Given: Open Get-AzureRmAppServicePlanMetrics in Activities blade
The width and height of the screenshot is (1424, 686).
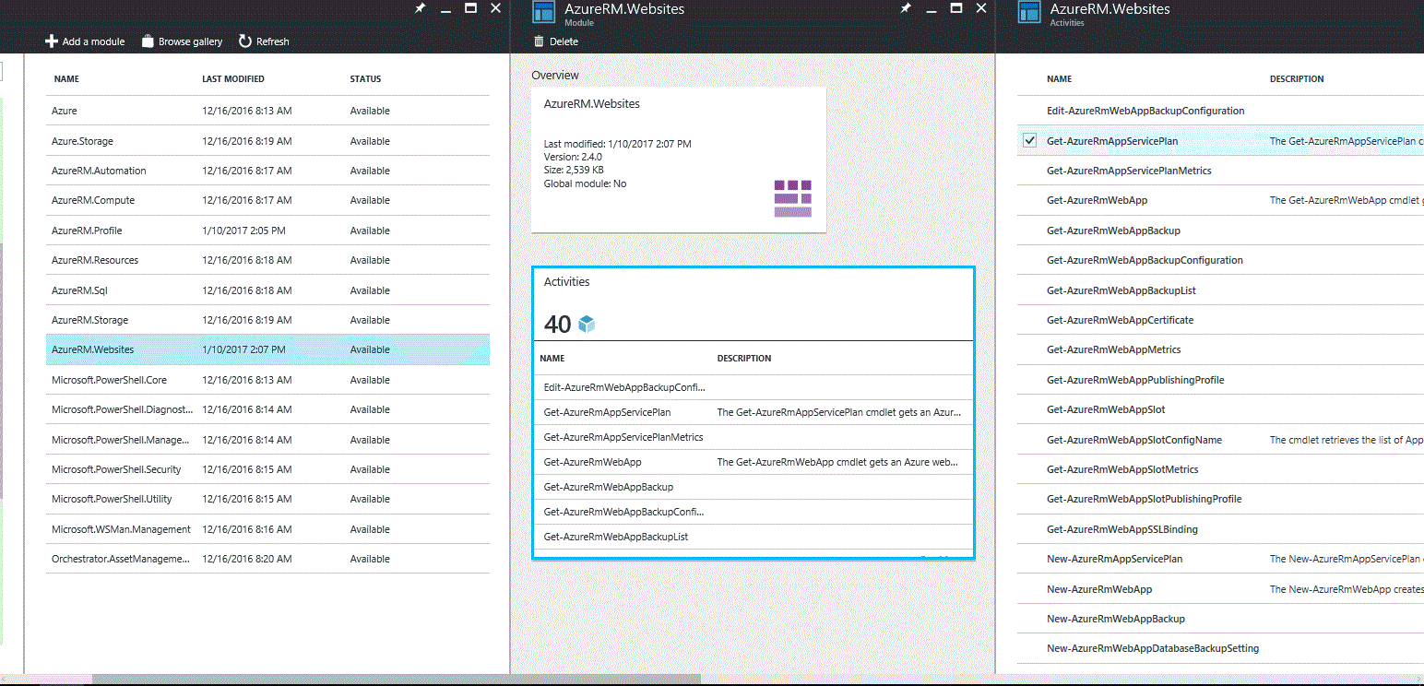Looking at the screenshot, I should (x=1129, y=171).
